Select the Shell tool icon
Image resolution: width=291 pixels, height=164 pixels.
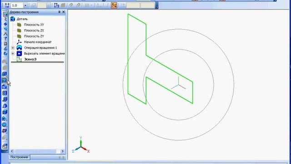tap(5, 112)
